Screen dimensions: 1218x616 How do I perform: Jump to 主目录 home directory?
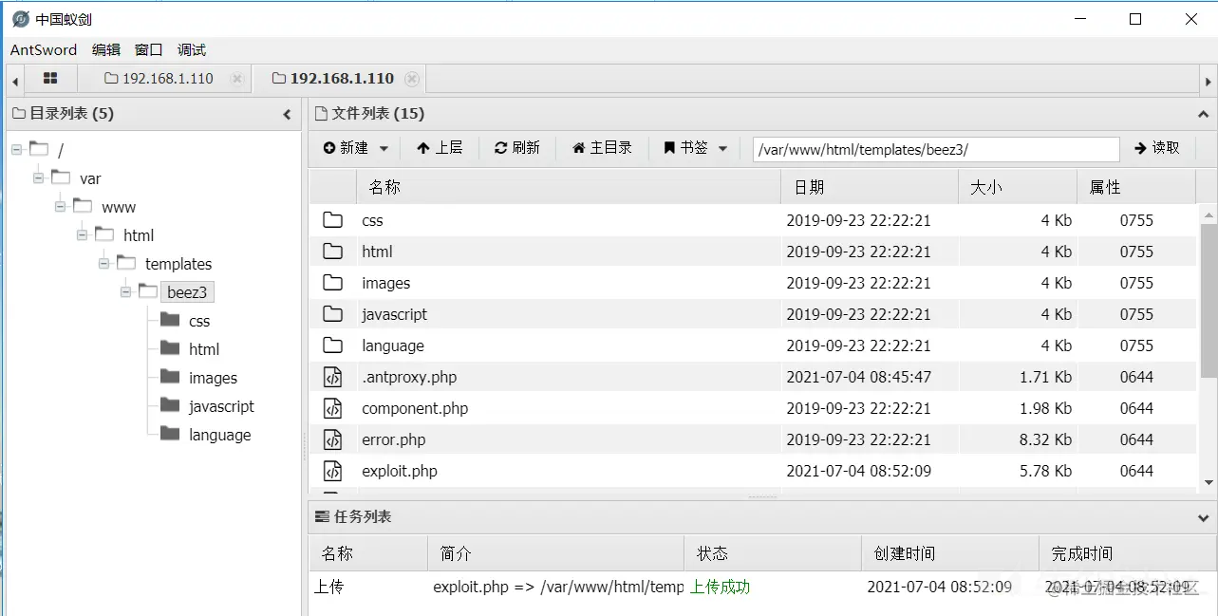pyautogui.click(x=602, y=148)
